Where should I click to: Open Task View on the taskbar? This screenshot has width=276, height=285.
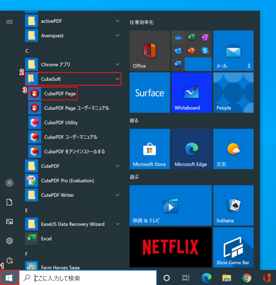pyautogui.click(x=186, y=278)
